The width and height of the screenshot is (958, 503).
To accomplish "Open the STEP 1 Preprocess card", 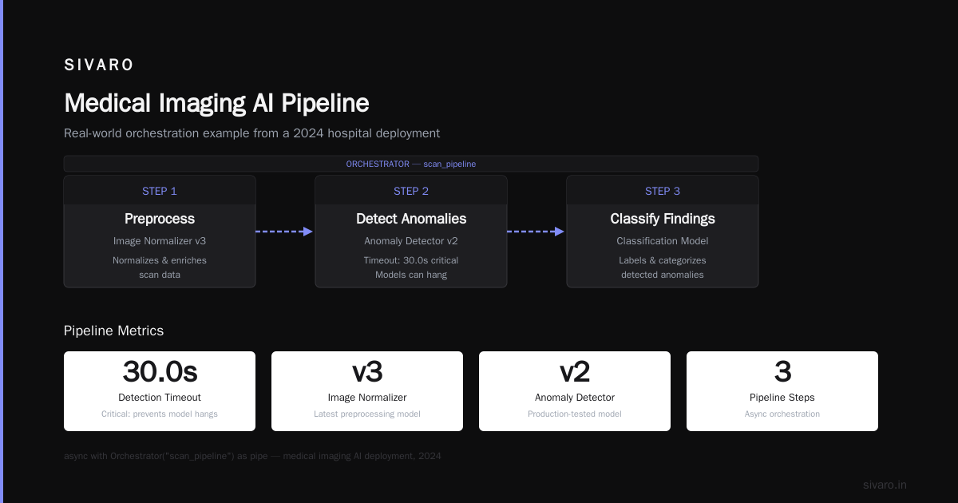I will 160,232.
